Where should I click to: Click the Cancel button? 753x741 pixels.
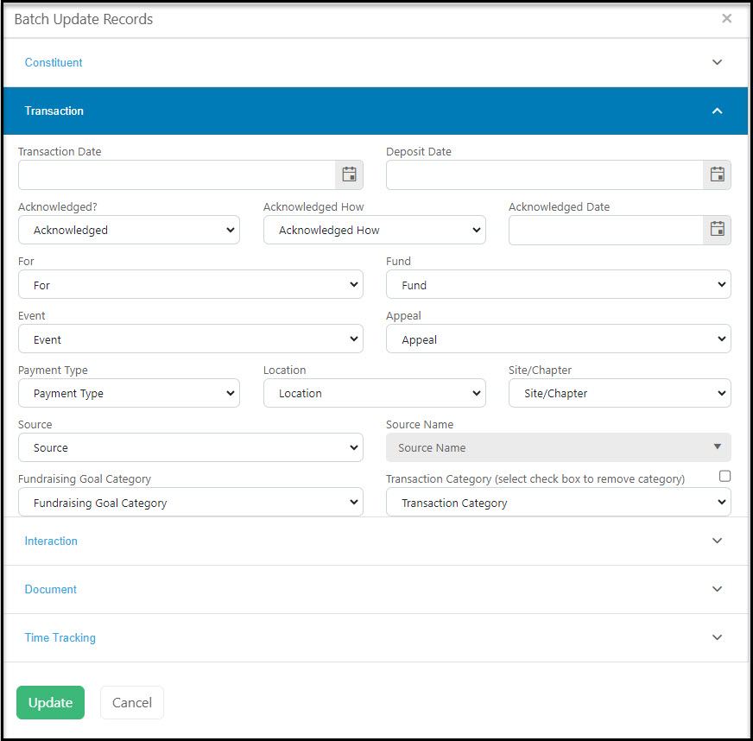(132, 703)
